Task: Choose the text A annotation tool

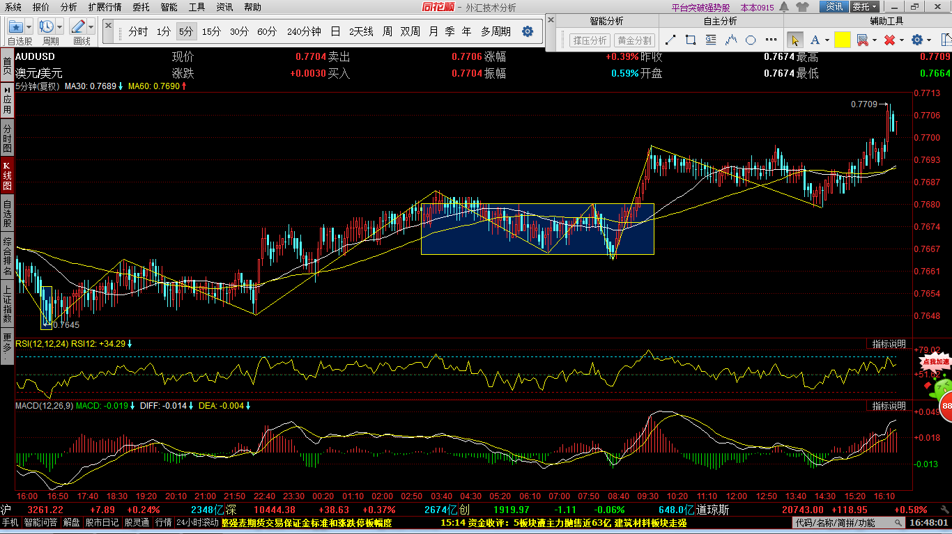Action: 815,40
